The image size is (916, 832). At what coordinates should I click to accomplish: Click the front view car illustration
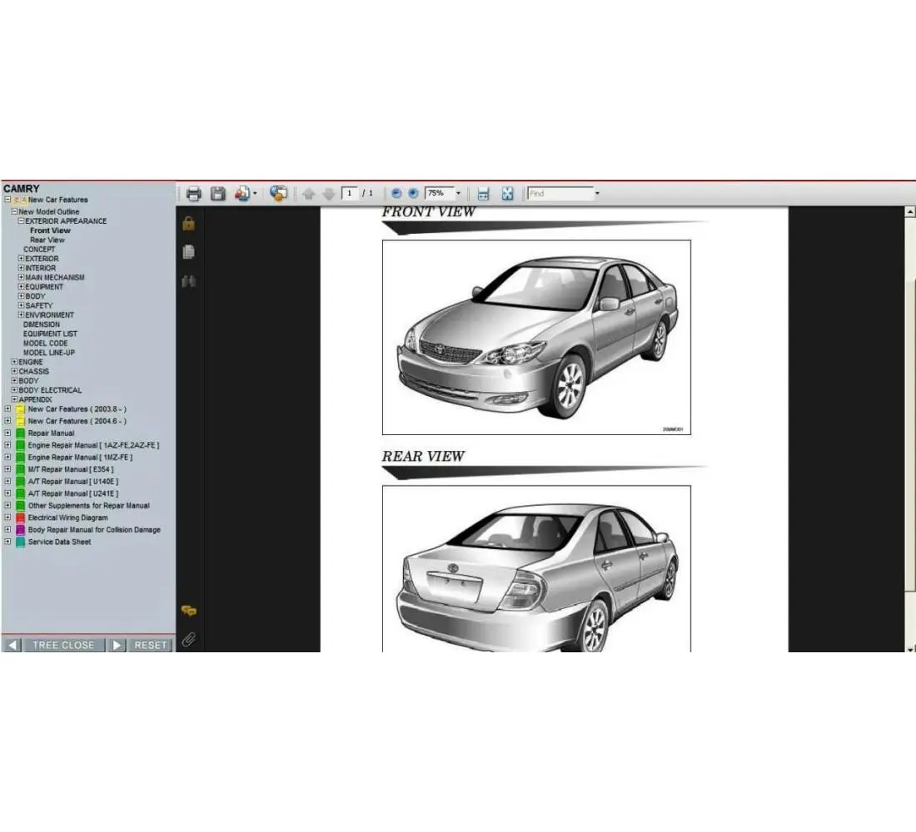coord(536,338)
